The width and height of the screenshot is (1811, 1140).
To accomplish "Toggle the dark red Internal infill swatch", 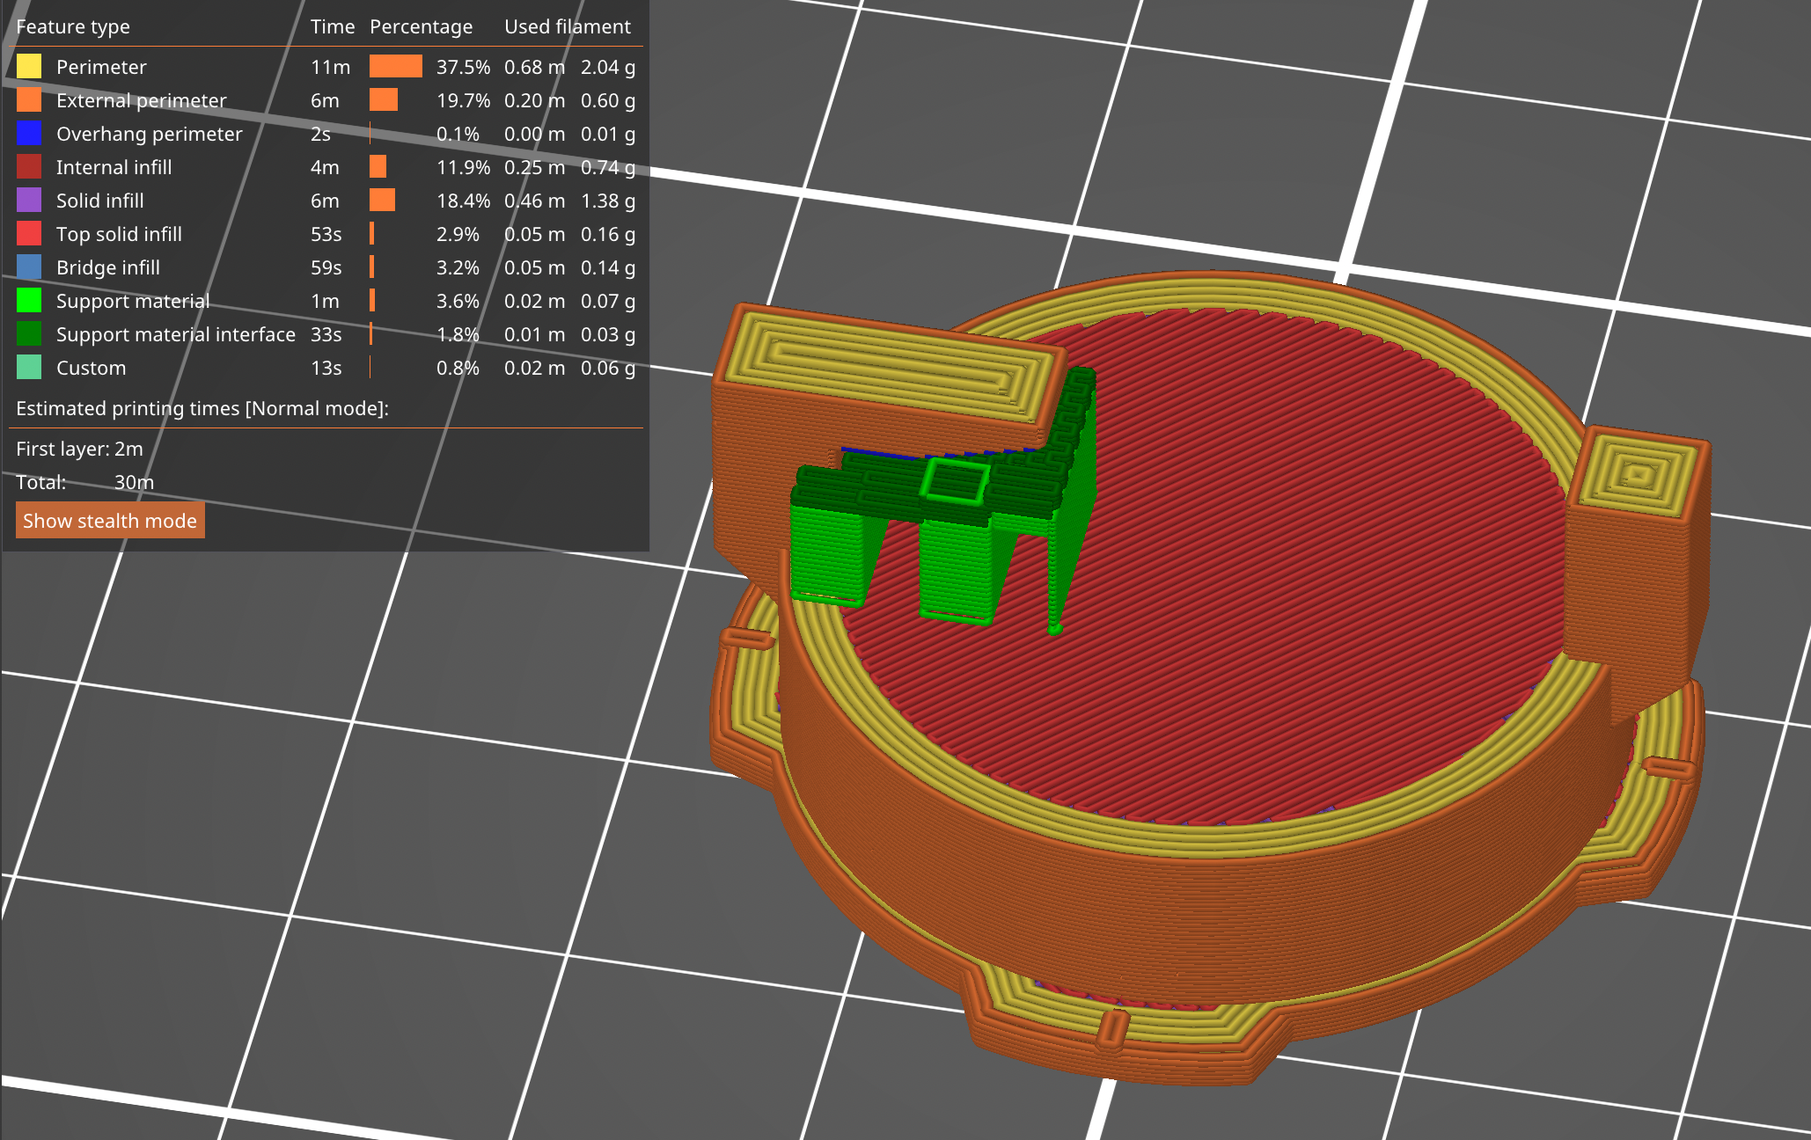I will pyautogui.click(x=29, y=167).
